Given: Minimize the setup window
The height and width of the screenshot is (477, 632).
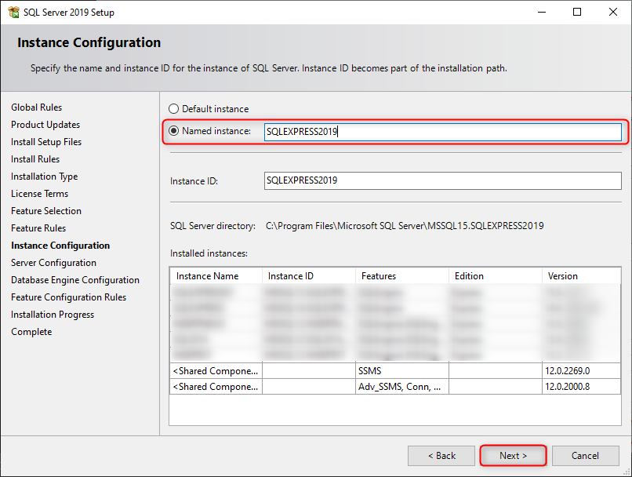Looking at the screenshot, I should [542, 12].
